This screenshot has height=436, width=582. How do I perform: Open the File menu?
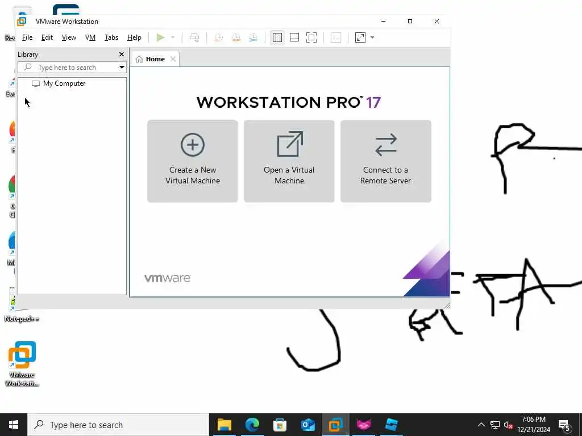click(x=27, y=37)
